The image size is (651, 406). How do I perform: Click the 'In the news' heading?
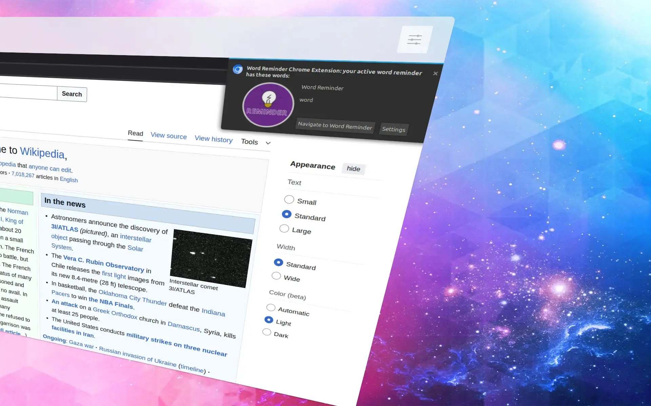65,202
